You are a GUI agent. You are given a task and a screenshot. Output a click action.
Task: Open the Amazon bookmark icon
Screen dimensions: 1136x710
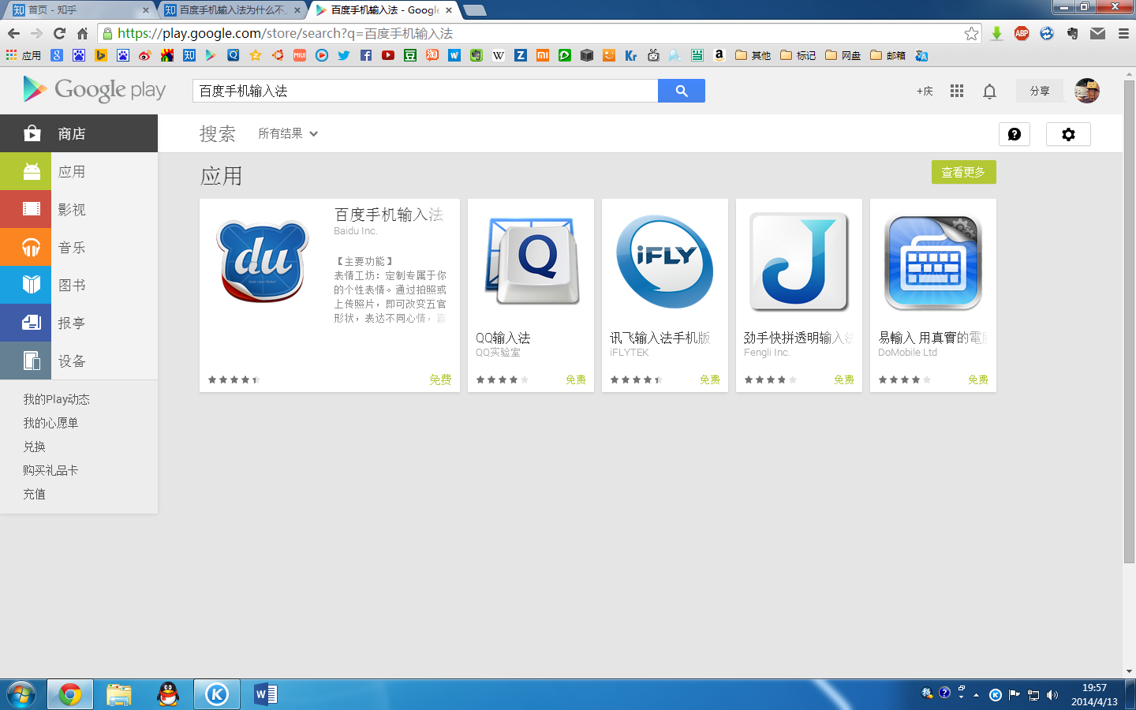point(719,55)
